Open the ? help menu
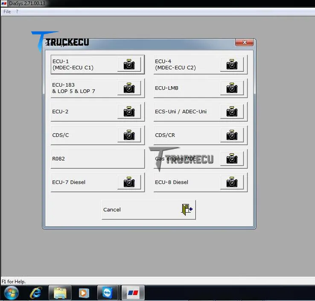Viewport: 315px width, 301px height. pos(17,12)
